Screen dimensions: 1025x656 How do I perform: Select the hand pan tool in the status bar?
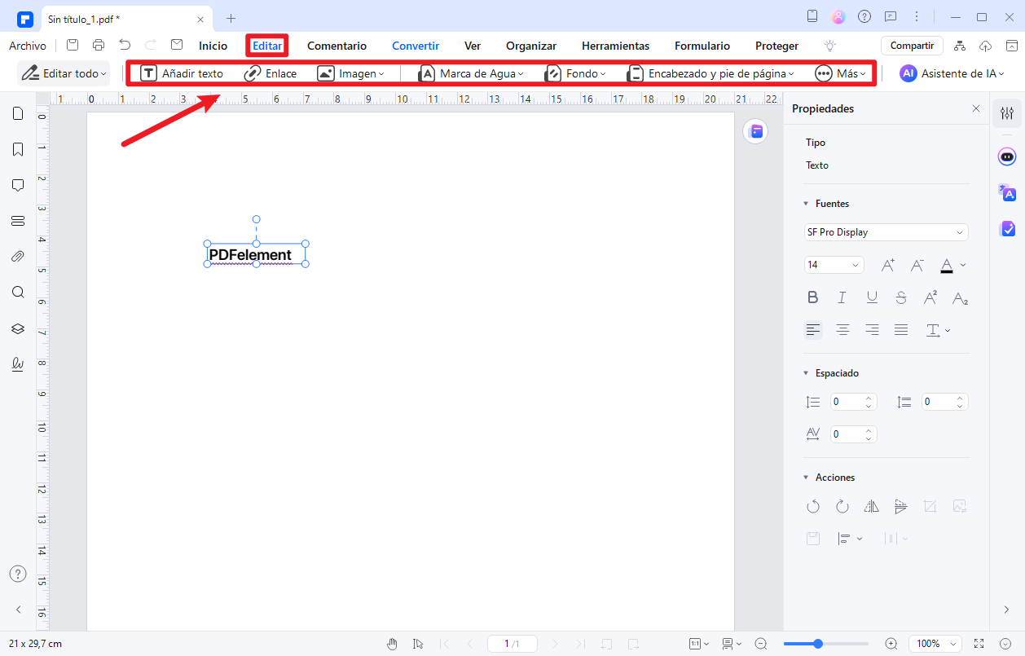click(x=392, y=644)
